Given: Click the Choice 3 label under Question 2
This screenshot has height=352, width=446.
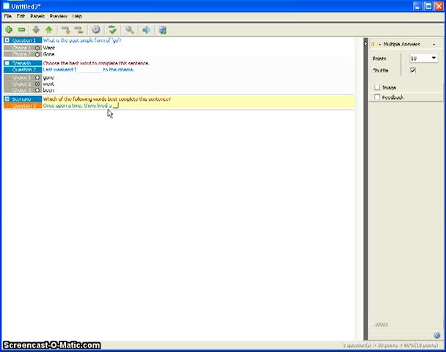Looking at the screenshot, I should tap(21, 90).
